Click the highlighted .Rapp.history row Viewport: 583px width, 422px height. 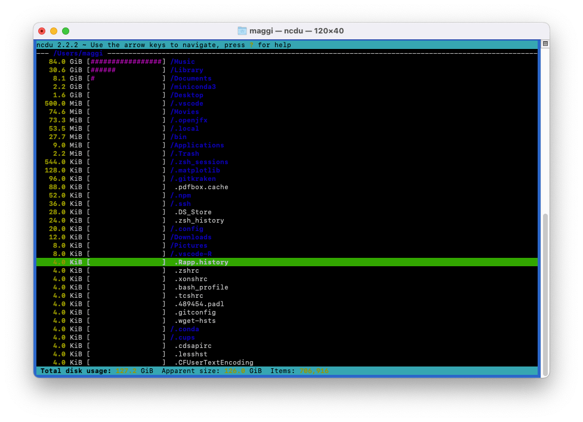pyautogui.click(x=201, y=262)
